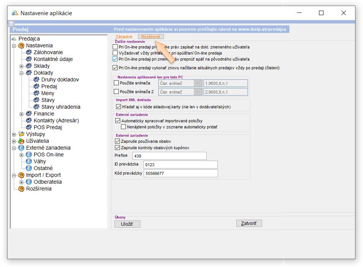Click the gear icon next to Rozšírenia
363x267 pixels.
pyautogui.click(x=21, y=189)
